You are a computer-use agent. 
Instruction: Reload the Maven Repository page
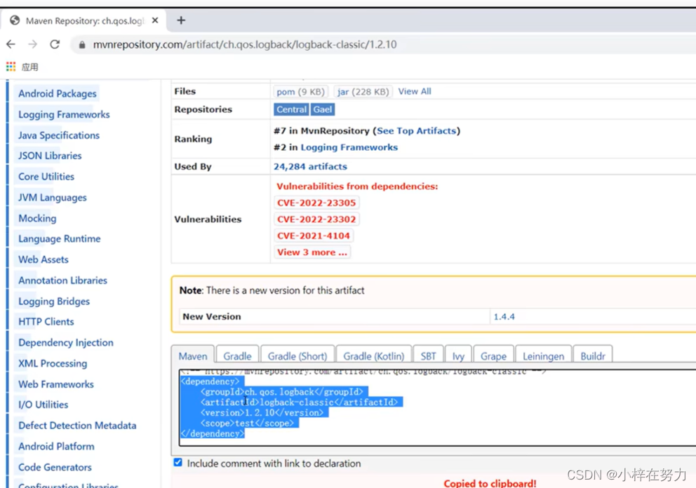(55, 44)
